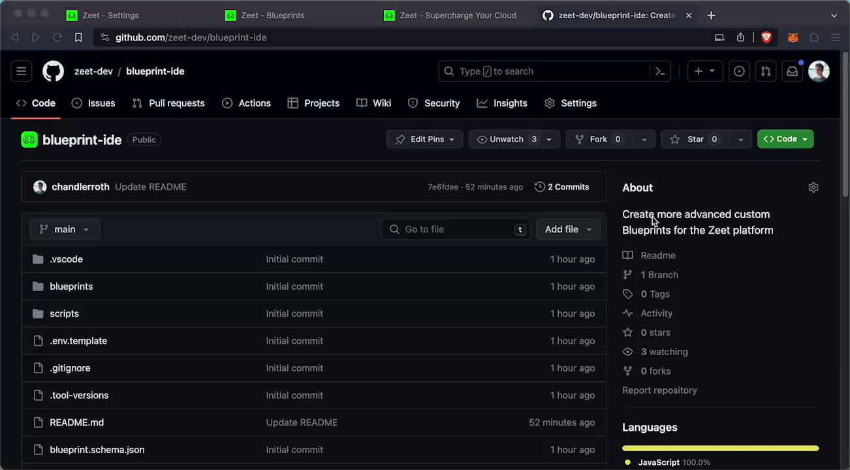Click the GitHub Octocat logo

pos(54,71)
